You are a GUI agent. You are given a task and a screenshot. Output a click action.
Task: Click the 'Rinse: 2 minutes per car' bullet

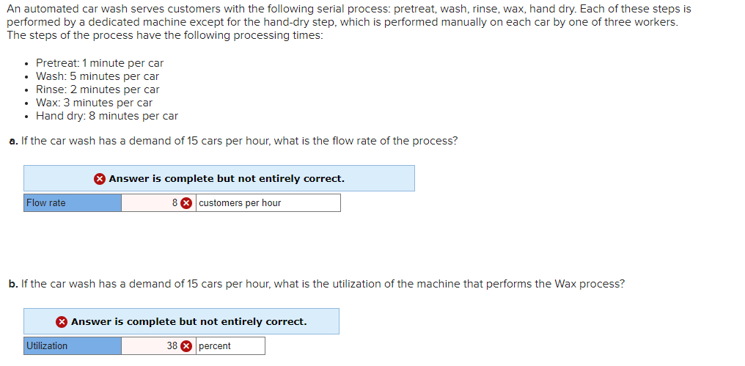(x=98, y=89)
